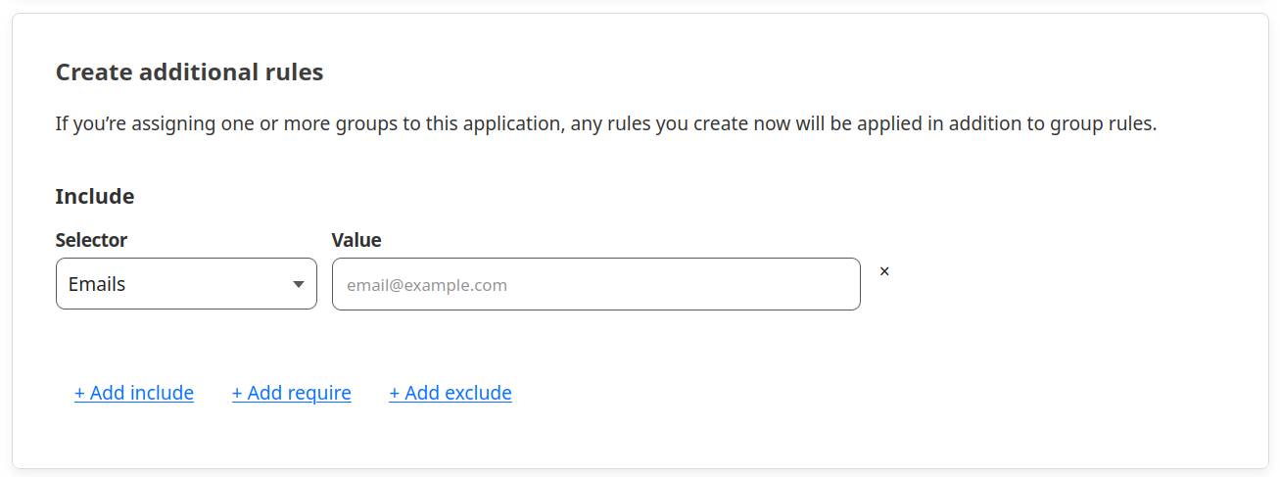Click the Selector dropdown caret arrow

pyautogui.click(x=299, y=285)
